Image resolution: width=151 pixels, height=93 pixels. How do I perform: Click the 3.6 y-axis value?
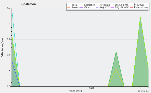click(x=9, y=55)
